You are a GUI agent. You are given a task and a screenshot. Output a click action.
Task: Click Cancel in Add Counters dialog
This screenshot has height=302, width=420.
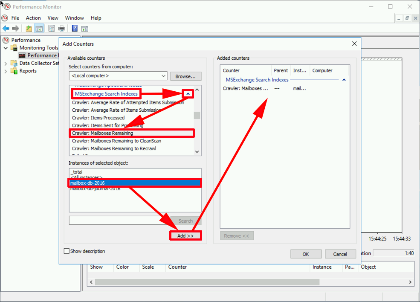[x=340, y=254]
